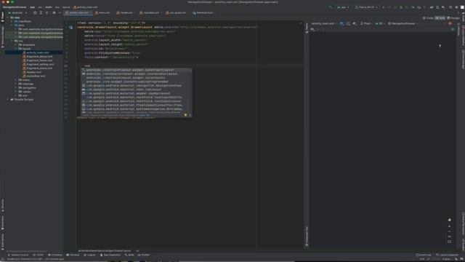Viewport: 465px width, 262px height.
Task: Click collapse all icon in Project panel
Action: (46, 13)
